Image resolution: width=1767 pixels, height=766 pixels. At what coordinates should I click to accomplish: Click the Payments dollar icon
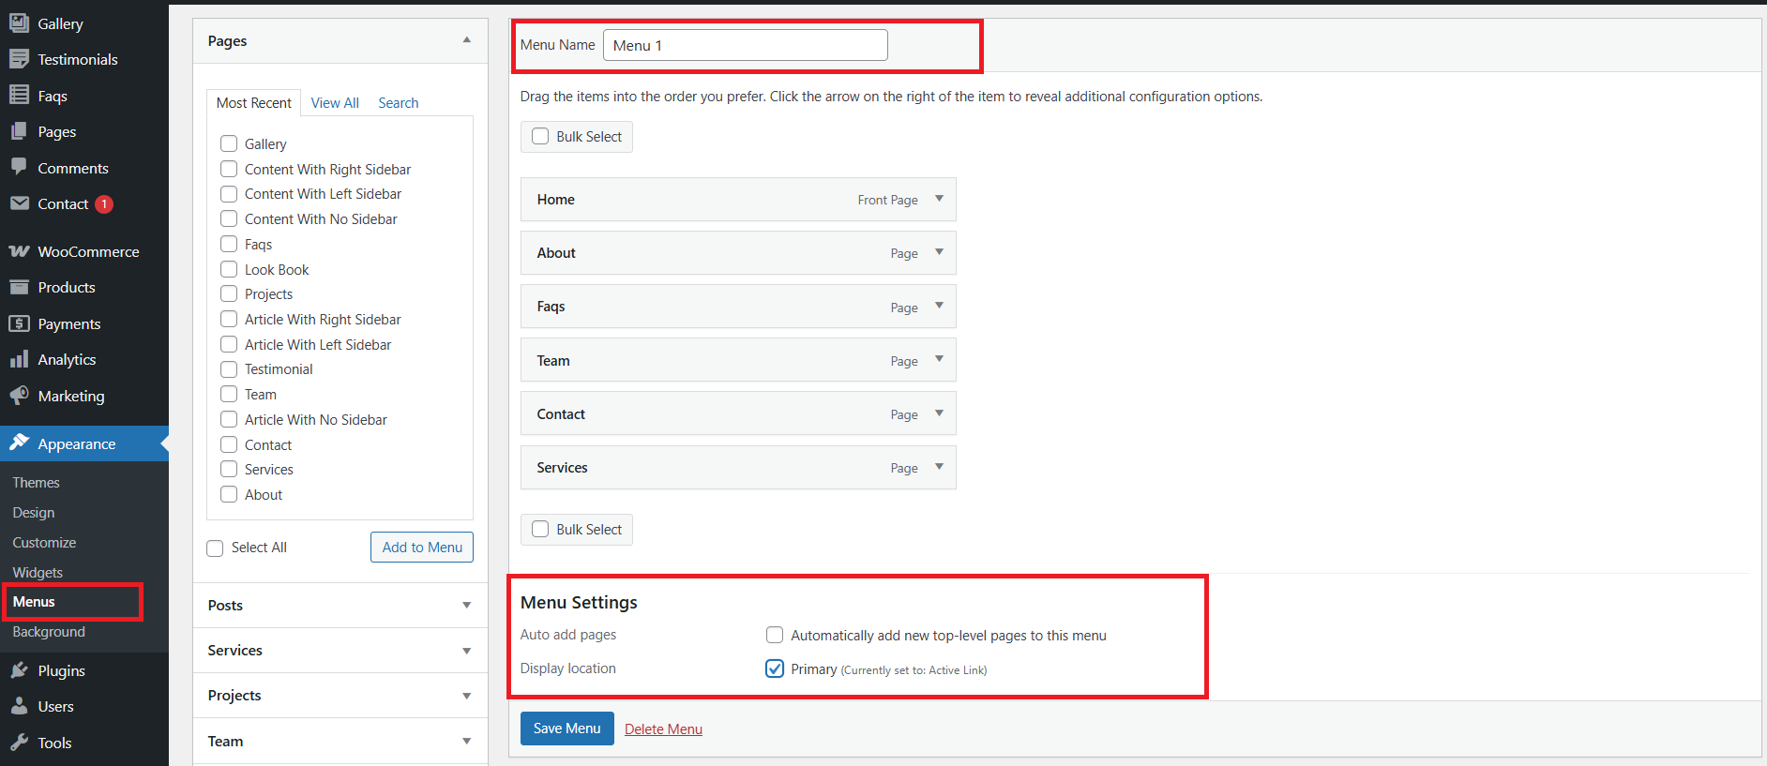click(x=19, y=323)
